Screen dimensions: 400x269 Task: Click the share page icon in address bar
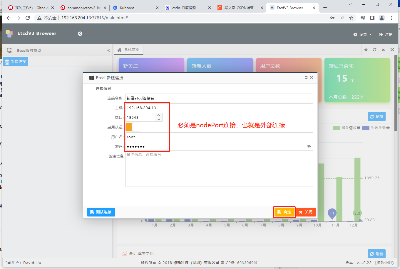pos(342,18)
